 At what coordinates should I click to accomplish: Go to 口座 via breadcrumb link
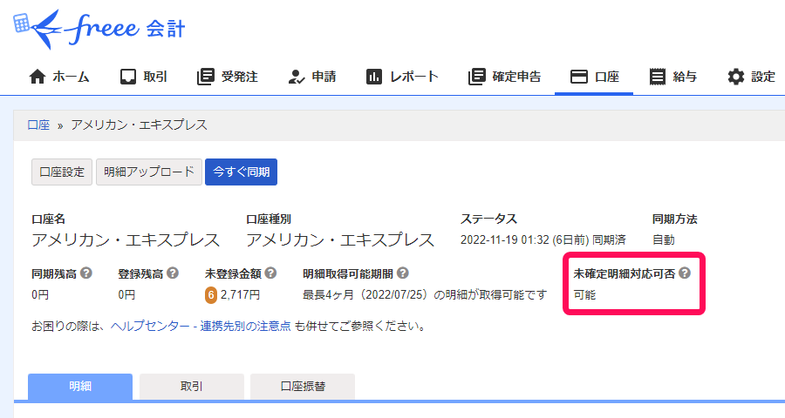click(38, 125)
